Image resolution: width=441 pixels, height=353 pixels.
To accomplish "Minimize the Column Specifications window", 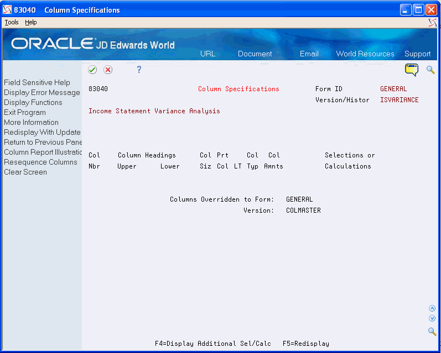I will 406,10.
